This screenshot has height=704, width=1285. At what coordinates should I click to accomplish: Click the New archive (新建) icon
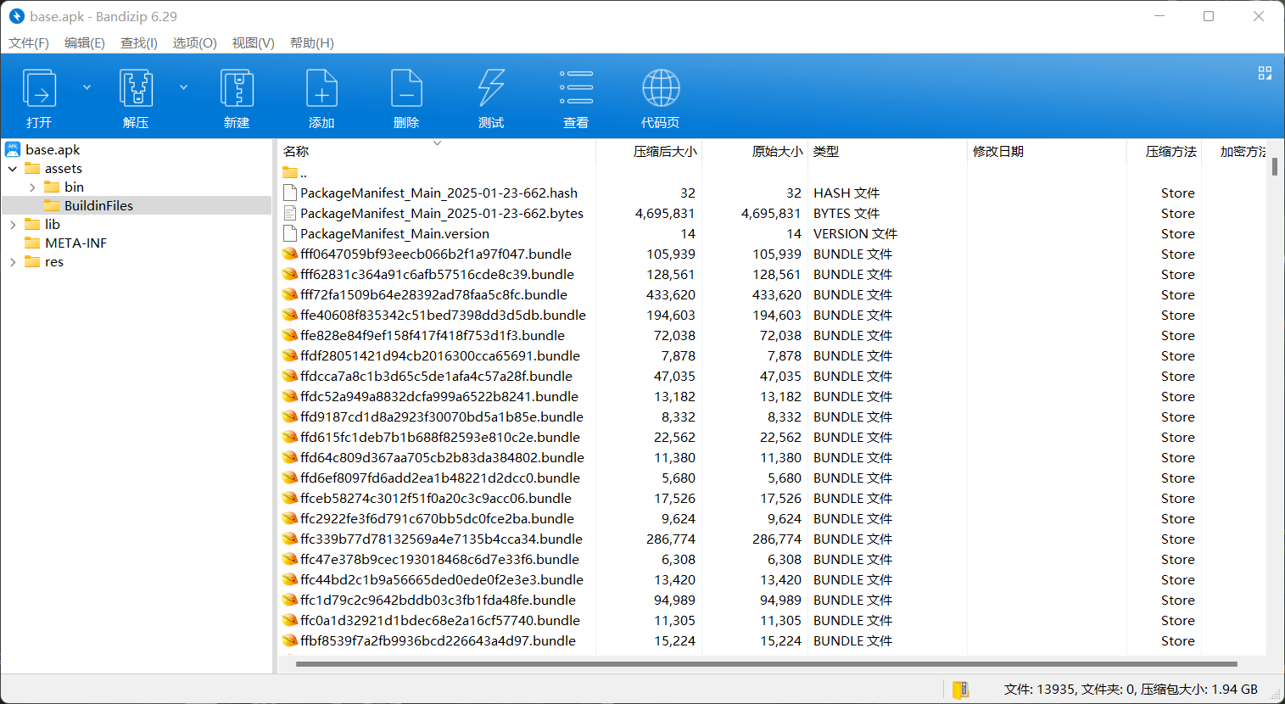[x=237, y=88]
